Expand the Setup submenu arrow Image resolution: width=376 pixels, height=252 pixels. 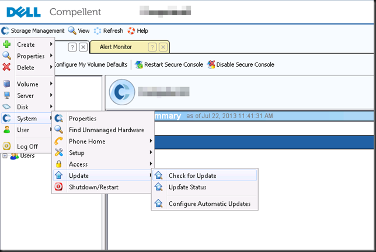(151, 152)
